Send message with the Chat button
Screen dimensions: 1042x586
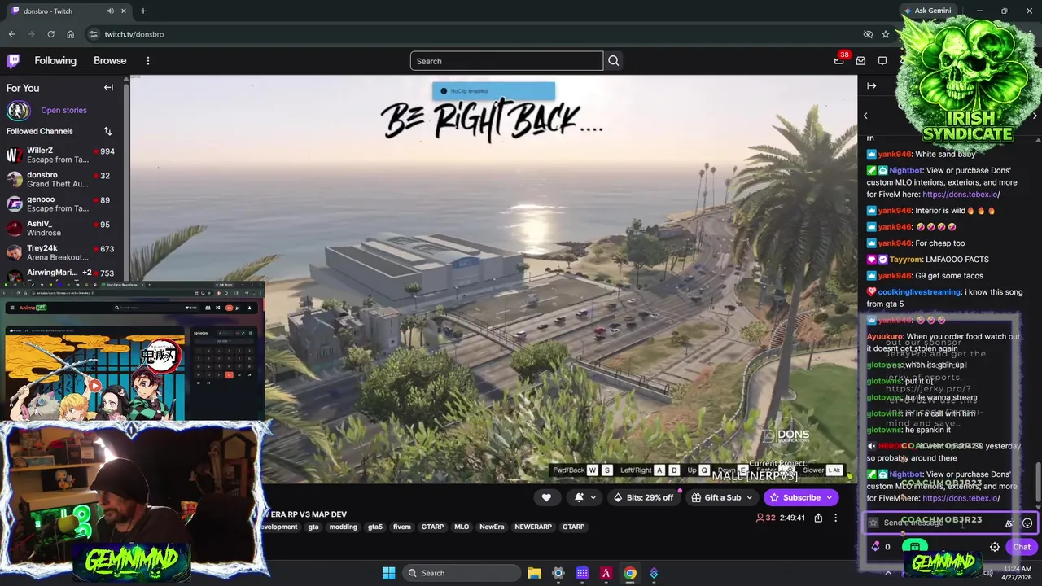1022,547
